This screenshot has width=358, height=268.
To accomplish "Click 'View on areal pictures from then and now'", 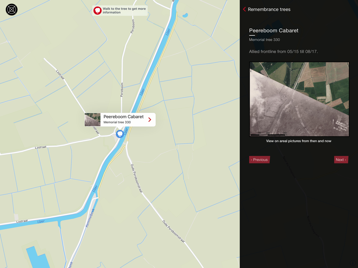I will [x=299, y=141].
